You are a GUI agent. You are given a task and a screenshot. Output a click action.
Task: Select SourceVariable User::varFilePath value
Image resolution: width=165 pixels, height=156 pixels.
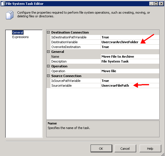click(130, 86)
